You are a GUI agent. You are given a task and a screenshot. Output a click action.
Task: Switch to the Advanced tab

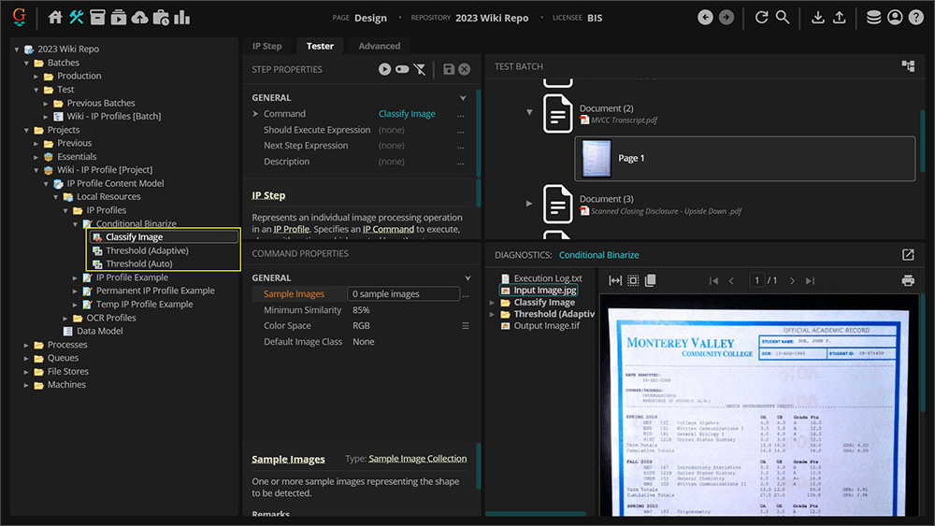tap(379, 46)
